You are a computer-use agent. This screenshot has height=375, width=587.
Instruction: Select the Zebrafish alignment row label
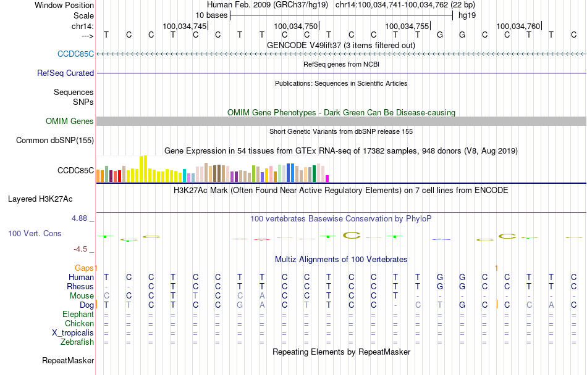point(77,342)
